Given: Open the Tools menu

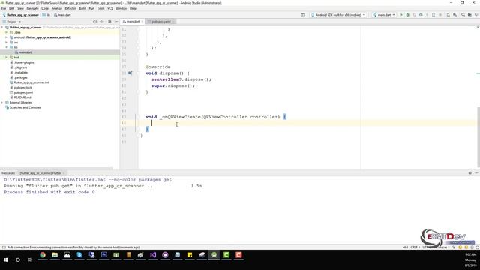Looking at the screenshot, I should coord(100,8).
